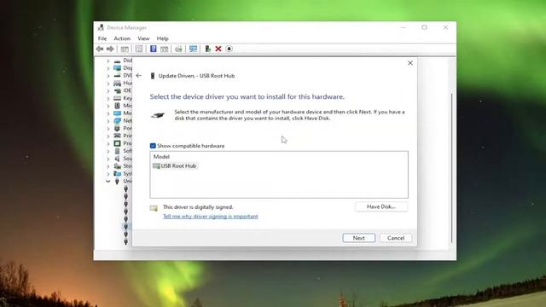Expand the Monitors tree node
The height and width of the screenshot is (307, 546).
(x=108, y=113)
